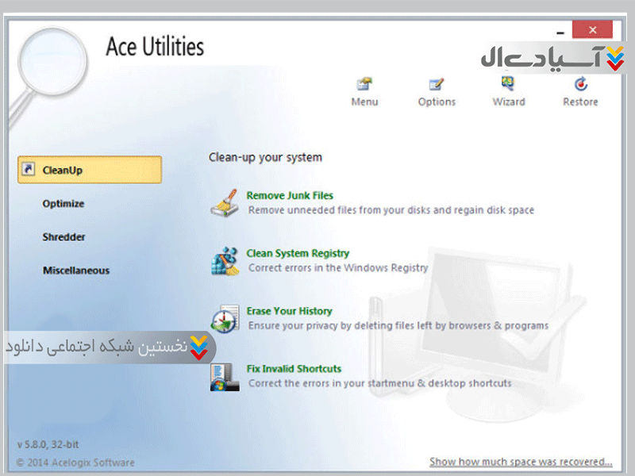Open the Options toolbar icon

437,85
